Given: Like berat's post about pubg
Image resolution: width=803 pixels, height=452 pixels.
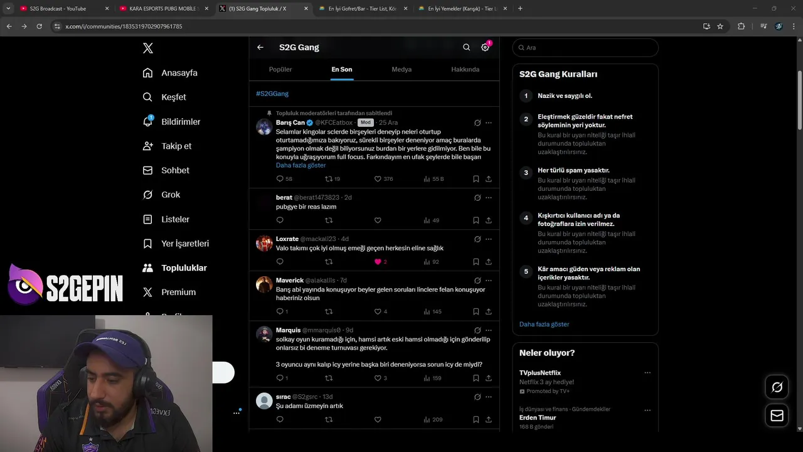Looking at the screenshot, I should 378,220.
